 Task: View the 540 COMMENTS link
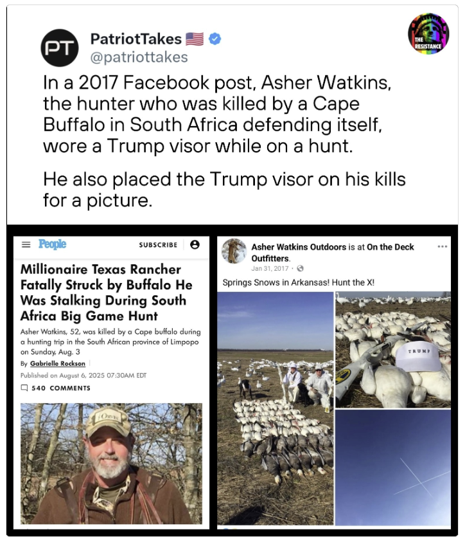pyautogui.click(x=61, y=388)
